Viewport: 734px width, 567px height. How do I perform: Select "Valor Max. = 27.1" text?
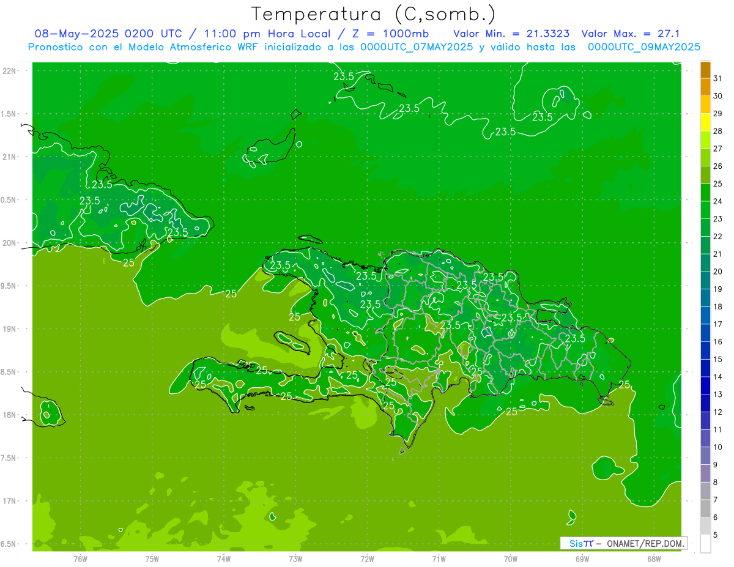point(631,34)
